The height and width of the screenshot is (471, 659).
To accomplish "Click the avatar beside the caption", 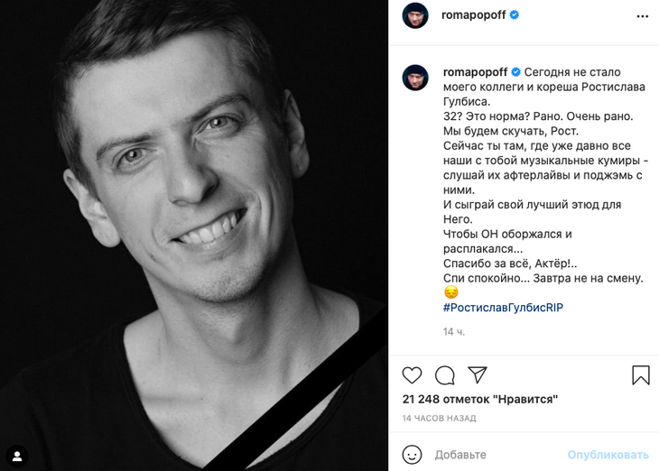I will click(x=415, y=78).
